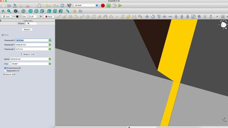Click the Угол angle value field
Screen dimensions: 228x128
tap(31, 64)
